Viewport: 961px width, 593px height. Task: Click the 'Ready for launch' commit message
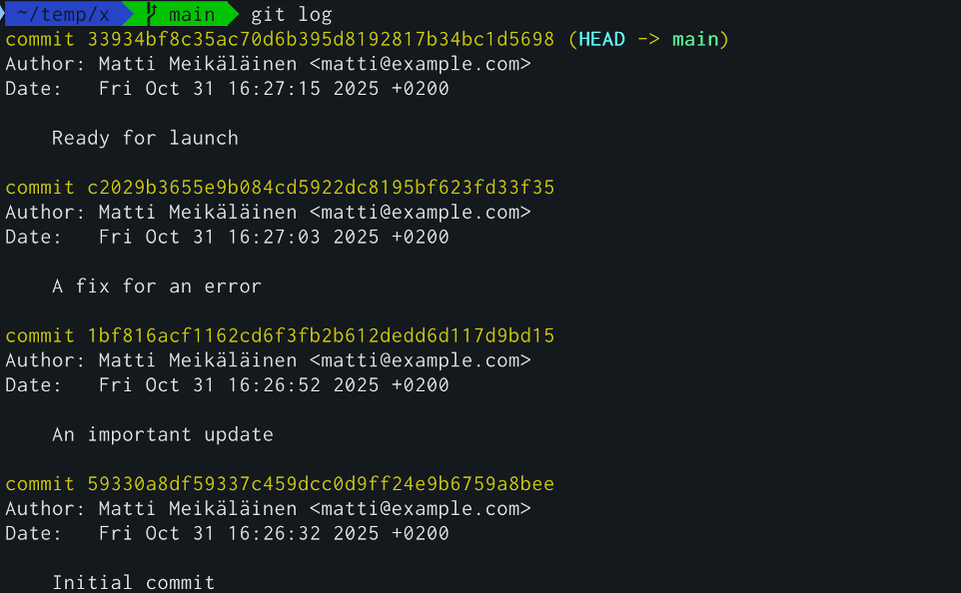[x=145, y=138]
